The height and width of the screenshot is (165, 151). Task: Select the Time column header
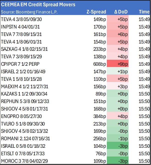click(144, 12)
